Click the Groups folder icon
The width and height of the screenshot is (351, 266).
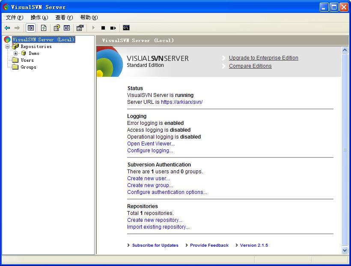(15, 67)
